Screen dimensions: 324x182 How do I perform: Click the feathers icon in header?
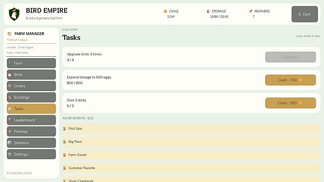pyautogui.click(x=251, y=11)
